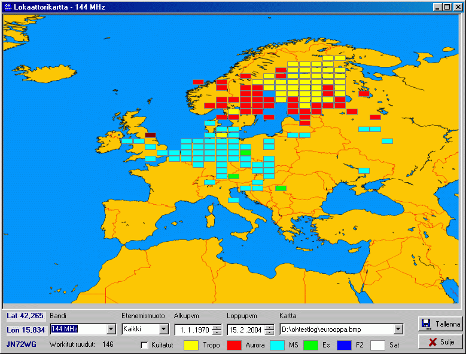The image size is (466, 354).
Task: Click the Lon 15,834 readout
Action: pyautogui.click(x=26, y=330)
